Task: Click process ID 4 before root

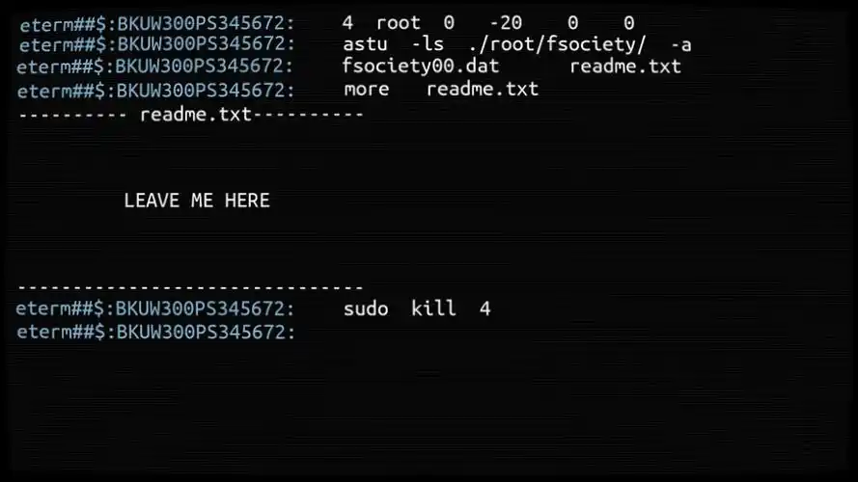Action: coord(347,23)
